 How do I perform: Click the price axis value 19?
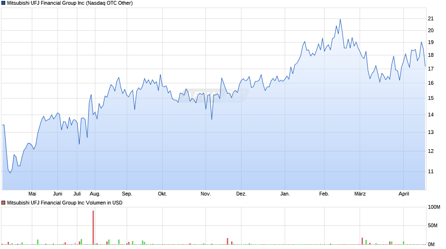(x=431, y=43)
